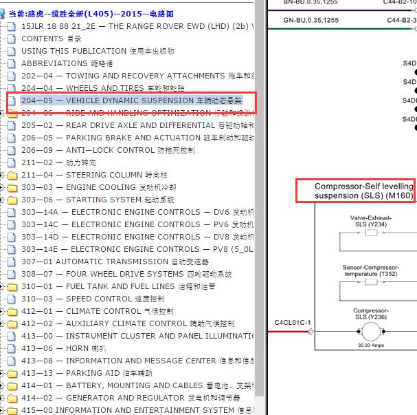Open 413—08 INFORMATION AND MESSAGE CENTER
The height and width of the screenshot is (415, 417).
(137, 361)
